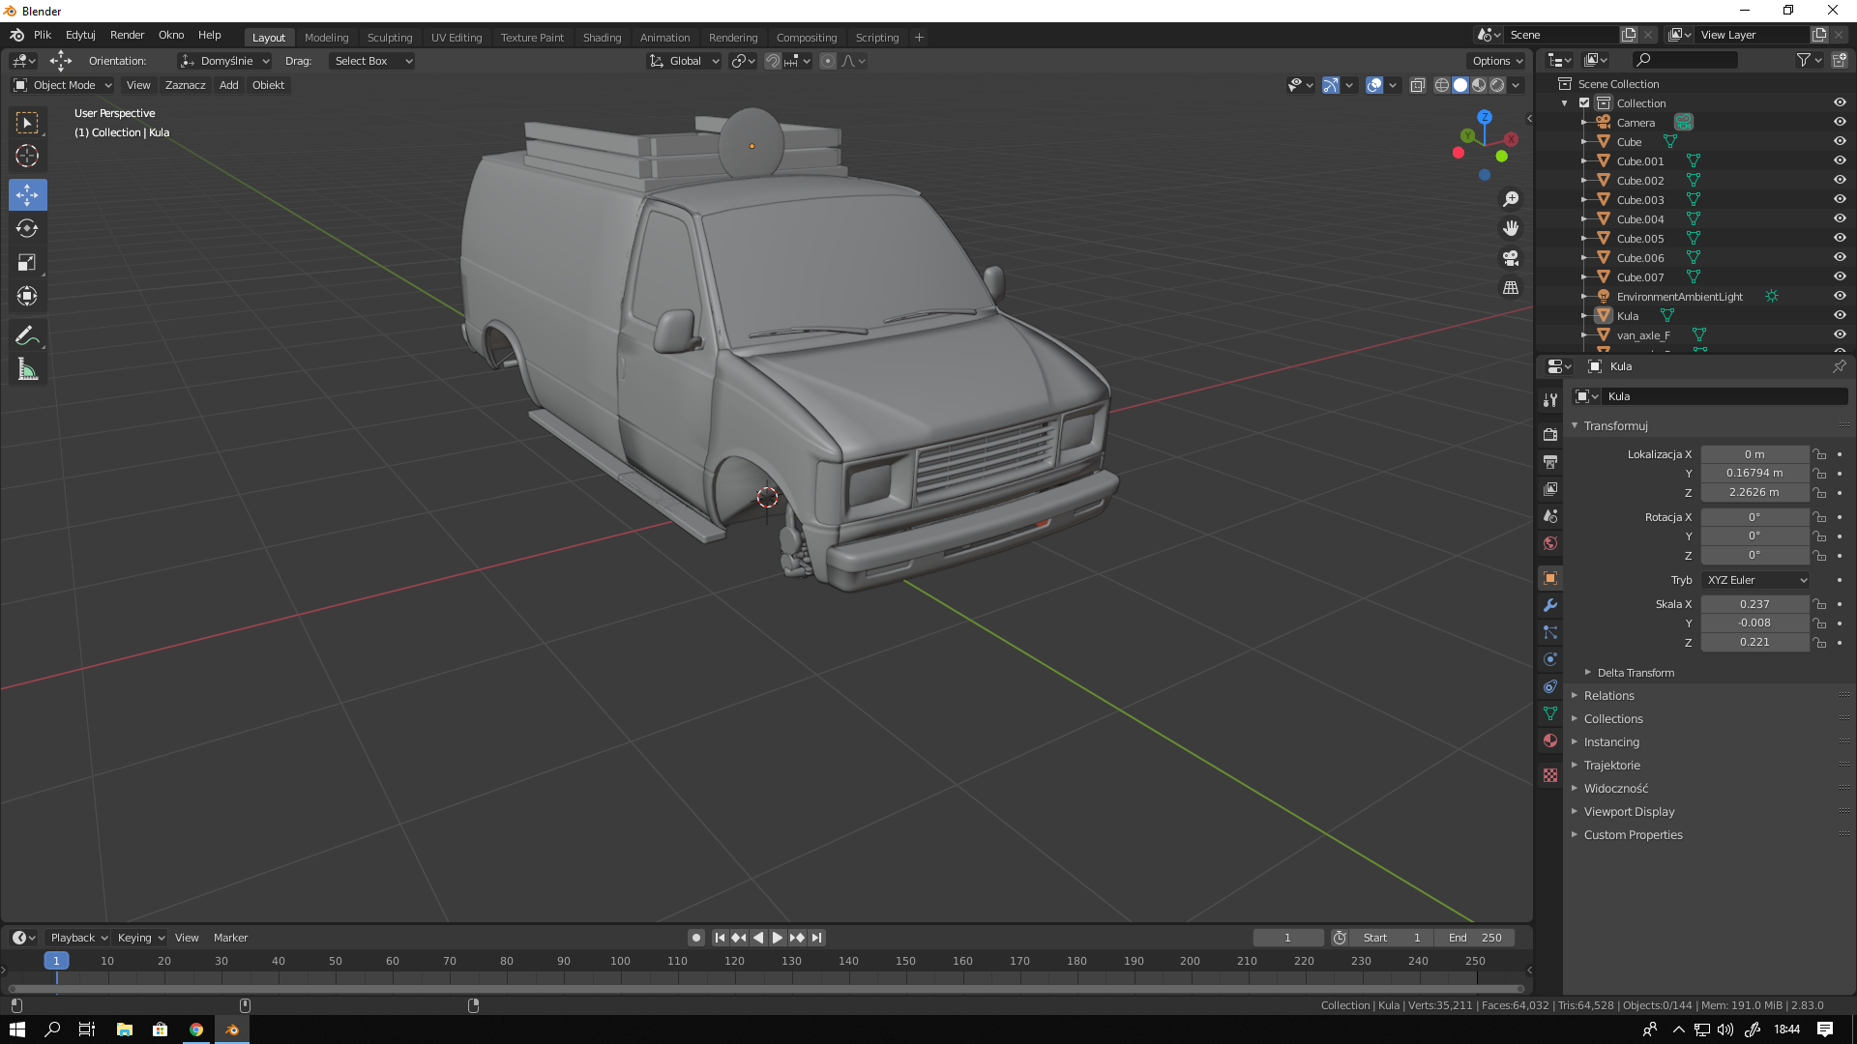Select the Rotate tool in the toolbar

(x=27, y=228)
